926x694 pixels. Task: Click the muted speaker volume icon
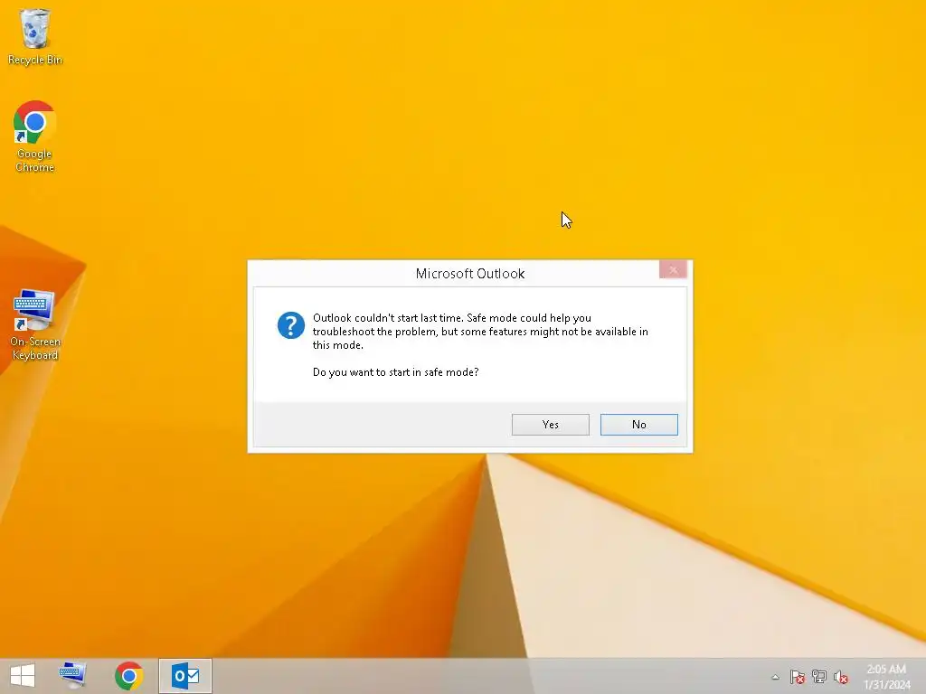(840, 677)
